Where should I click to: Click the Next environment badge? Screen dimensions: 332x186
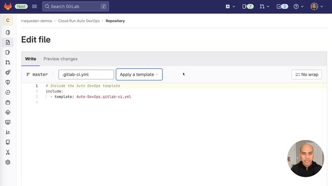(x=21, y=7)
